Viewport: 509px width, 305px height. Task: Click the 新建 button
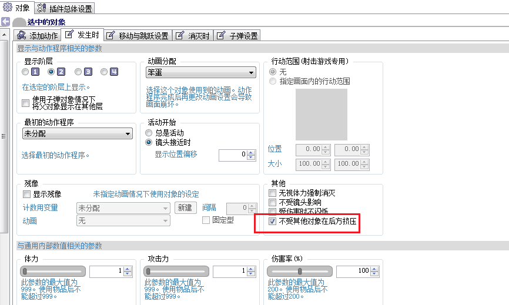[x=185, y=207]
